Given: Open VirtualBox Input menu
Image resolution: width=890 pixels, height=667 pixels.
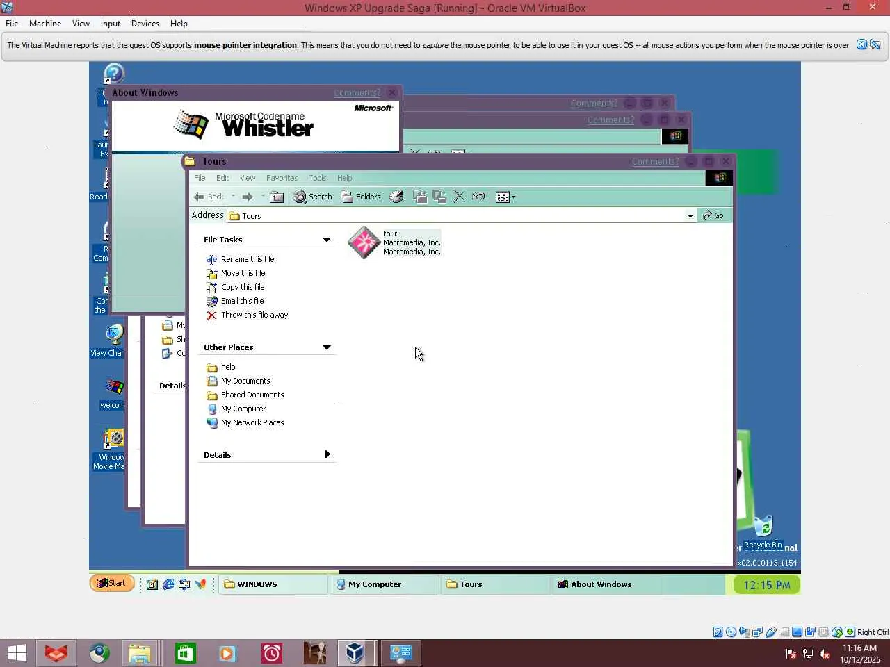Looking at the screenshot, I should (111, 24).
